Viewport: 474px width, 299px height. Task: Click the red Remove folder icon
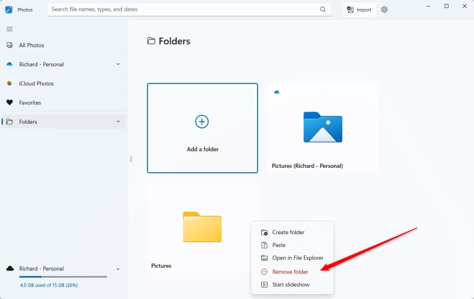point(264,272)
